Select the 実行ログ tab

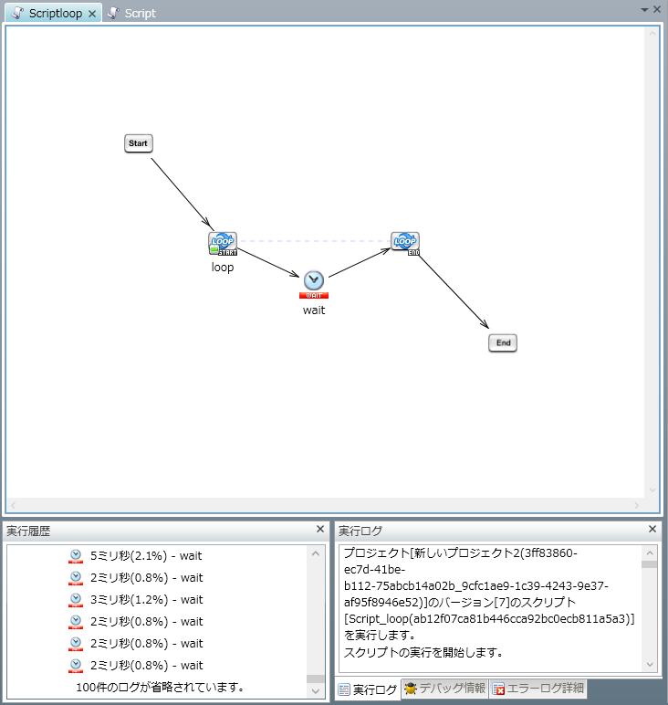tap(367, 689)
